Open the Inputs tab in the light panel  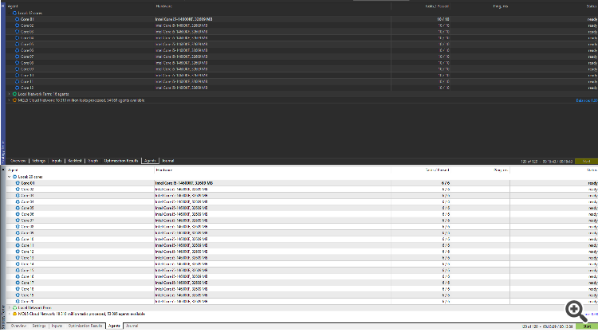(x=57, y=326)
